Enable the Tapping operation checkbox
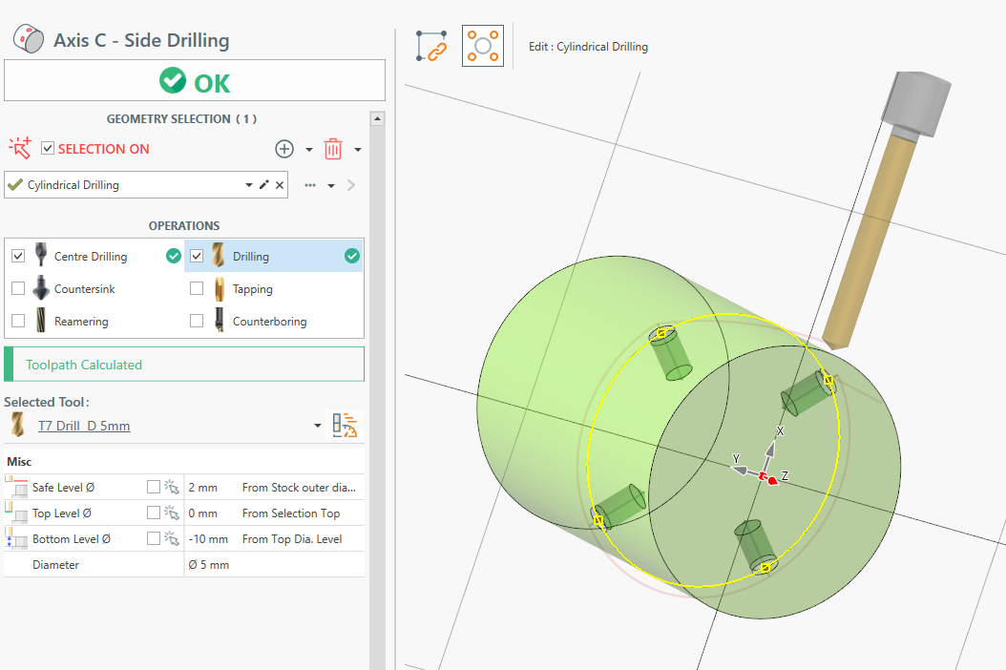 [197, 288]
